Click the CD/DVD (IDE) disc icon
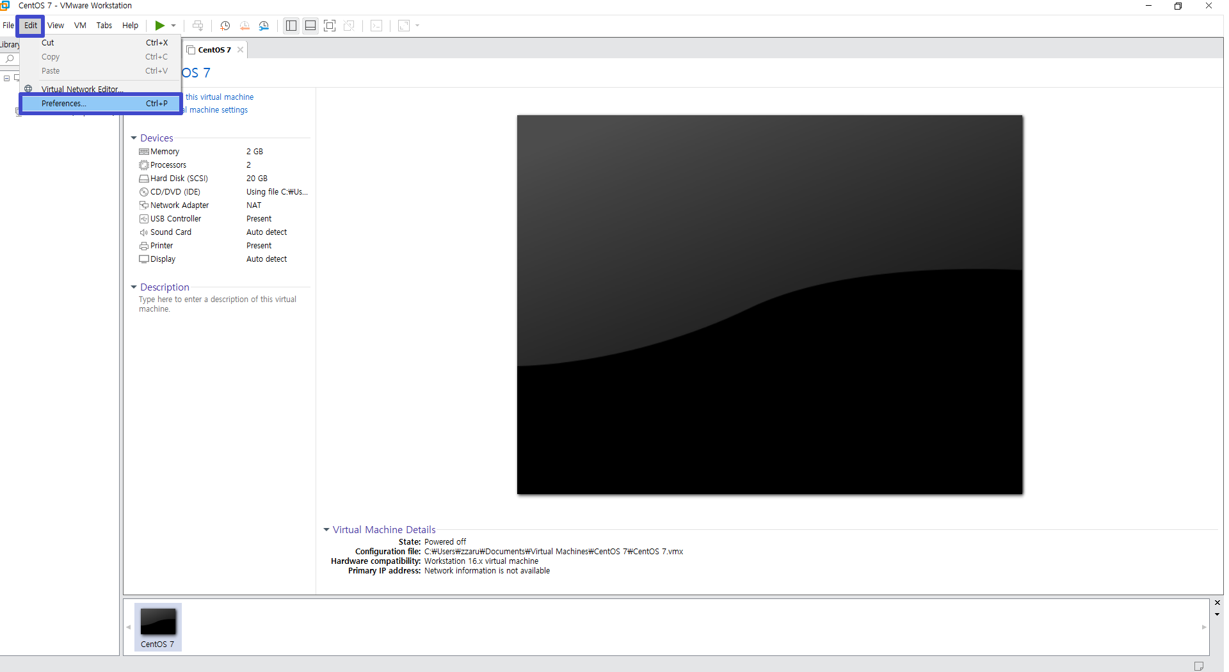This screenshot has width=1229, height=672. click(x=144, y=192)
